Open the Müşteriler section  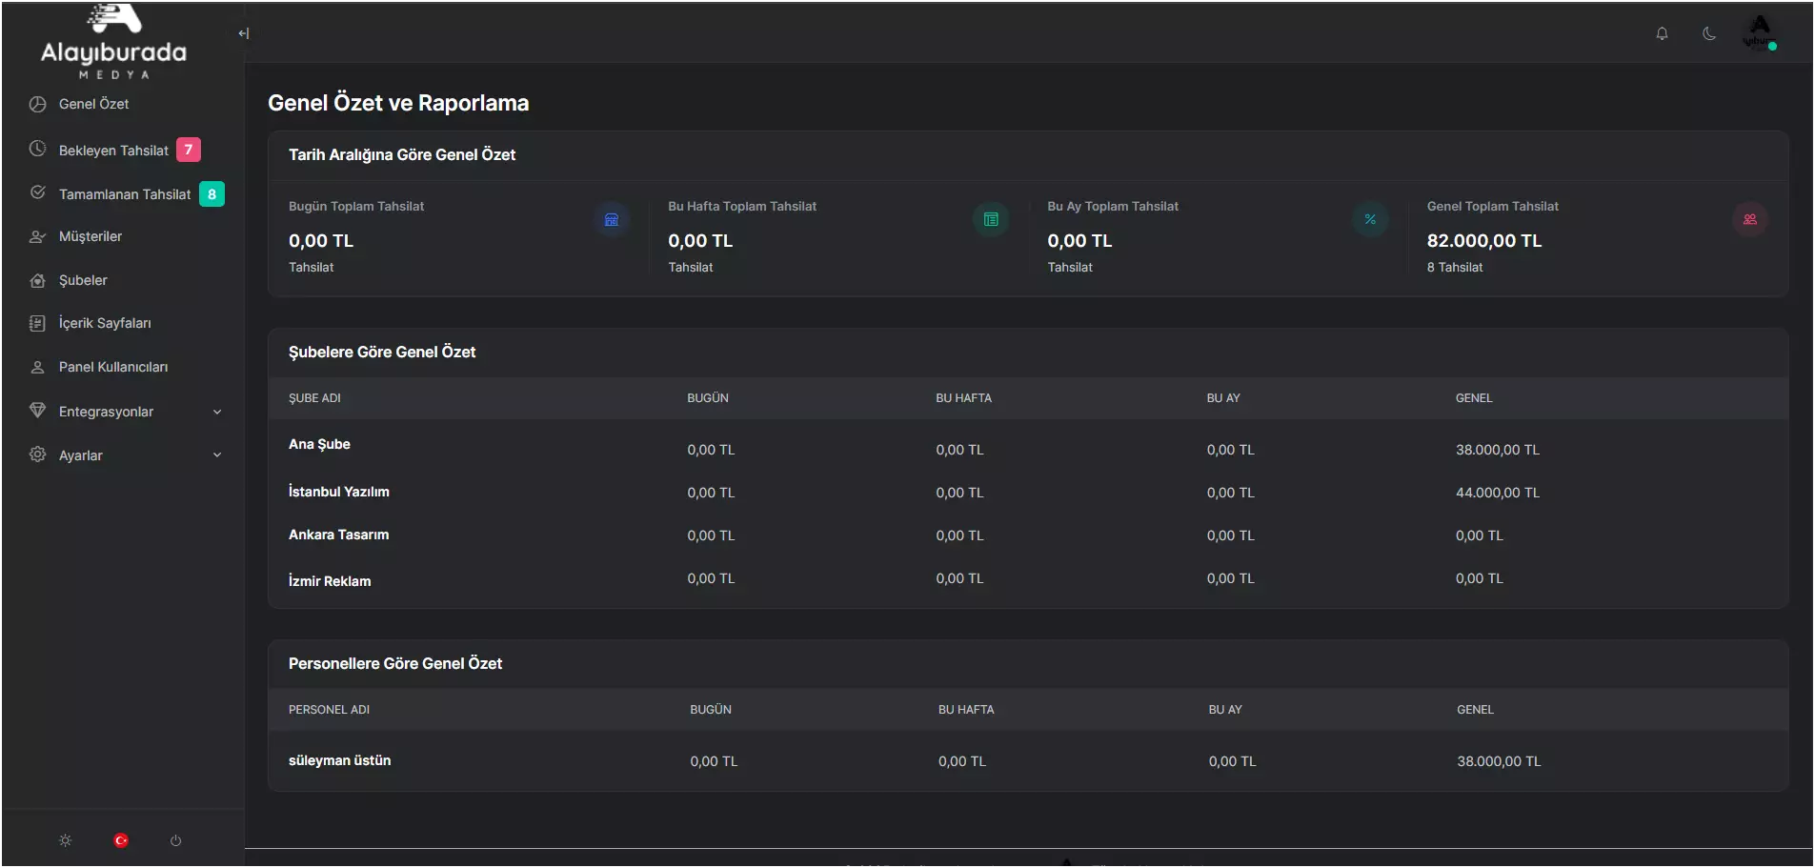91,236
